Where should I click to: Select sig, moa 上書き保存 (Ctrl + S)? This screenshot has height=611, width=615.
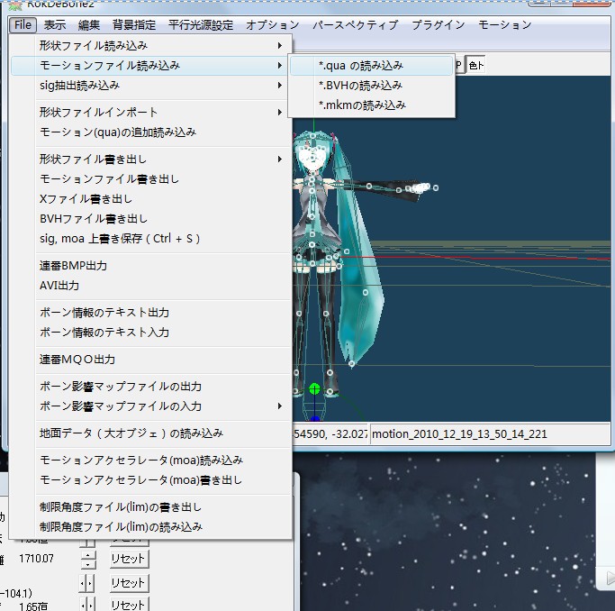pyautogui.click(x=151, y=238)
